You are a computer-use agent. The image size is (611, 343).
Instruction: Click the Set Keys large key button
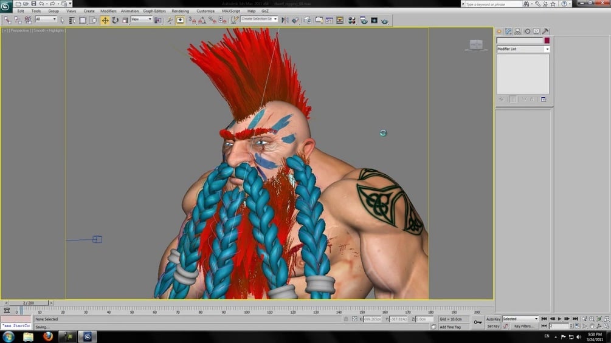pyautogui.click(x=478, y=322)
